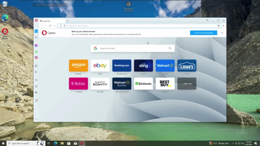Click Learn about this picture icon

129,7
